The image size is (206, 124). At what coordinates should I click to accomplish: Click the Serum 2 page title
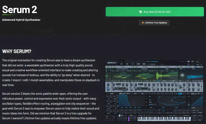click(x=20, y=10)
